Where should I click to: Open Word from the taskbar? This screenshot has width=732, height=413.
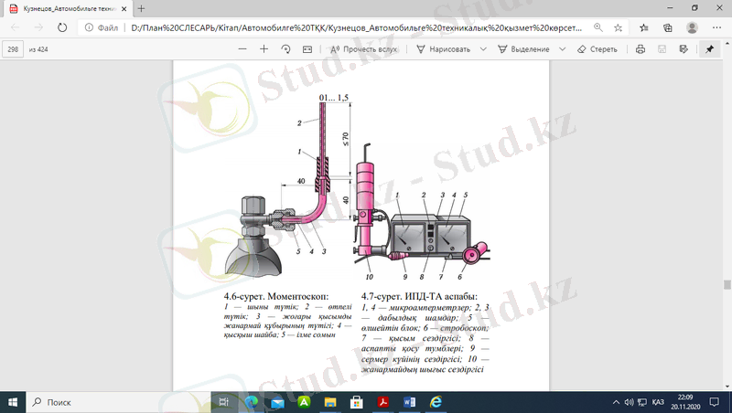click(408, 402)
